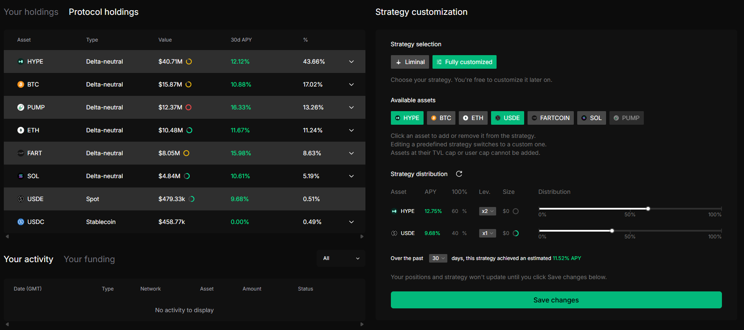Click the PUMP 16.33% APY value

click(x=241, y=107)
